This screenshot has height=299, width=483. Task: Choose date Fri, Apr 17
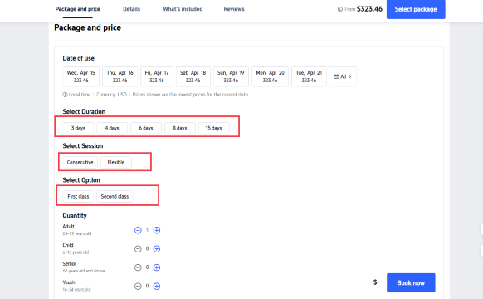(x=157, y=76)
